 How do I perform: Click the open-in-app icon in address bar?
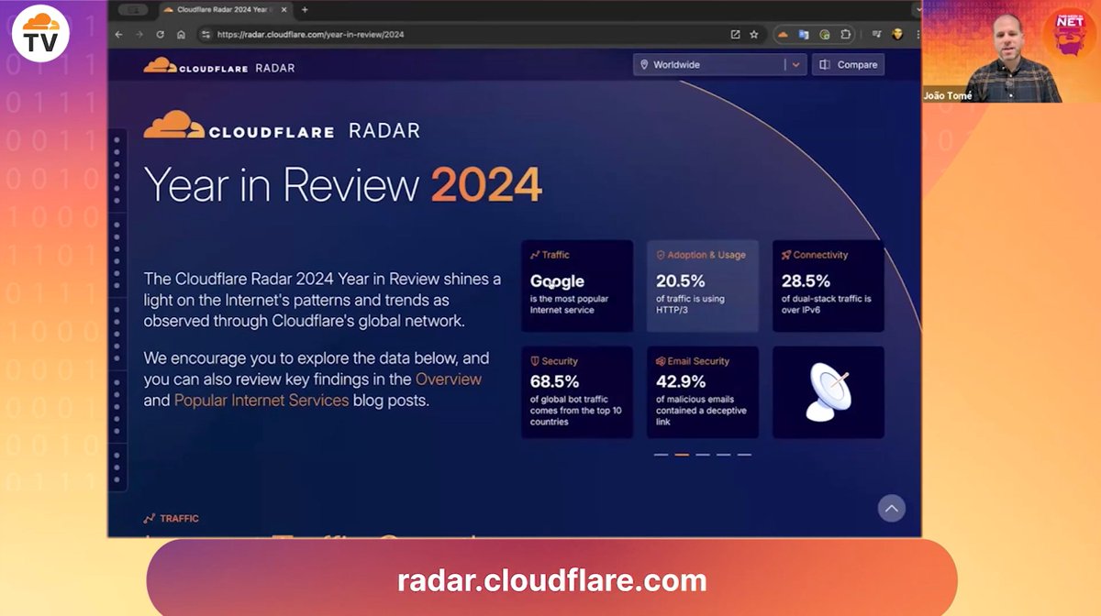coord(735,34)
